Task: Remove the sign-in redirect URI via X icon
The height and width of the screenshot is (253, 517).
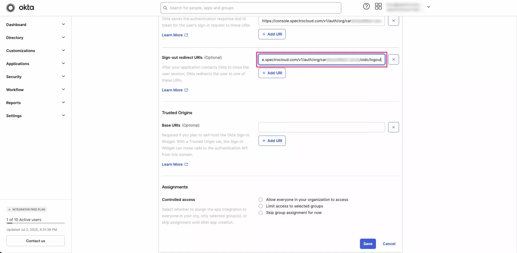Action: click(394, 21)
